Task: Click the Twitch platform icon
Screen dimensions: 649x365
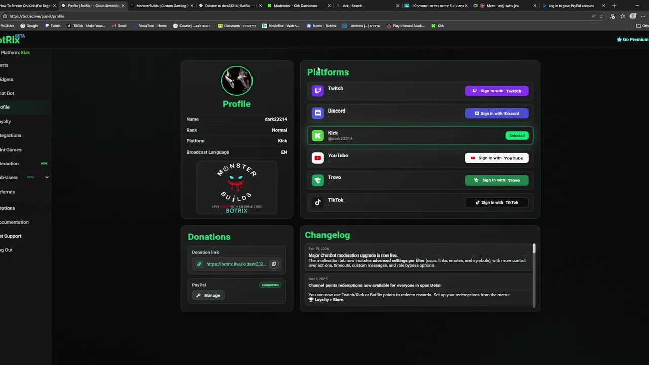Action: click(x=318, y=91)
